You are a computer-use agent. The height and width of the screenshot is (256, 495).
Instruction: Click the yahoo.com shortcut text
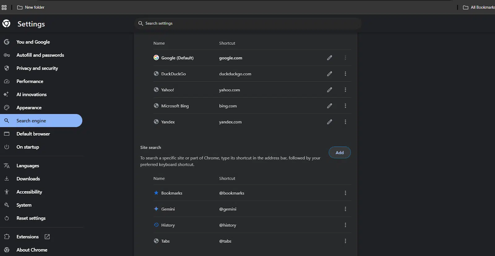tap(229, 90)
